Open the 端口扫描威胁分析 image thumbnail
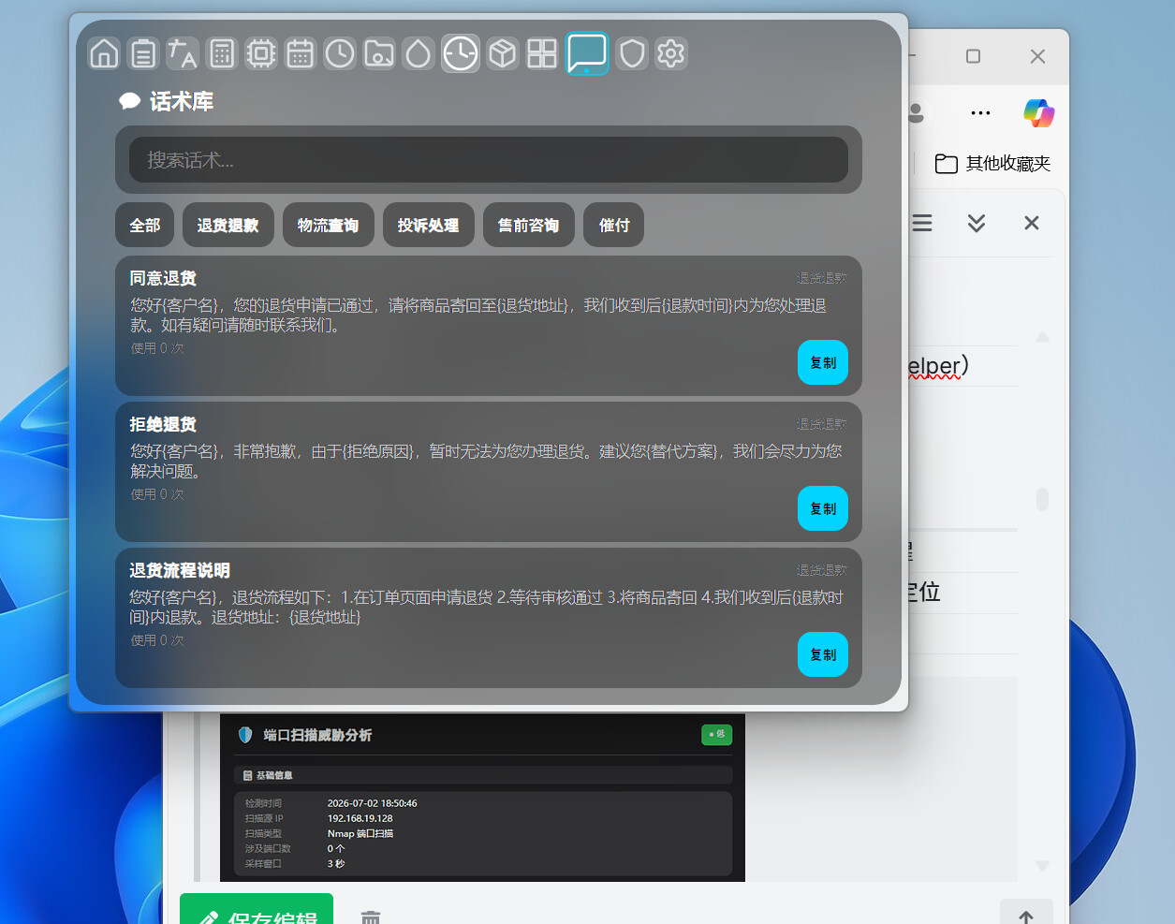This screenshot has height=924, width=1175. [482, 797]
